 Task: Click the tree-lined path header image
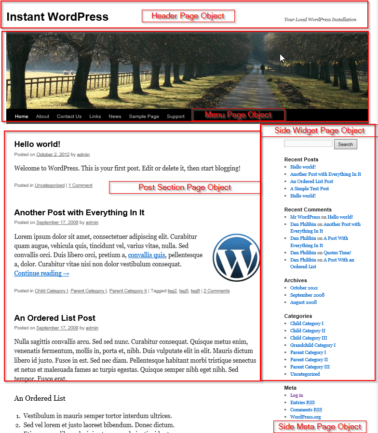187,71
